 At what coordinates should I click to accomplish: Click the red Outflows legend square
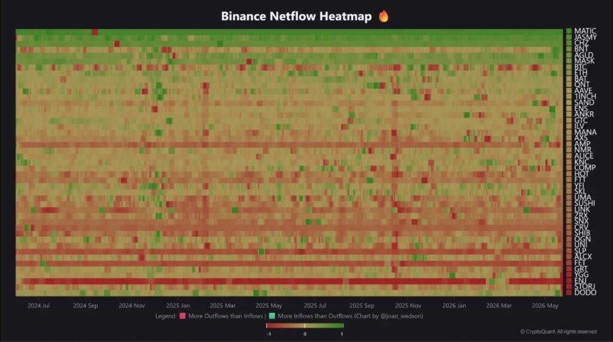(x=182, y=316)
